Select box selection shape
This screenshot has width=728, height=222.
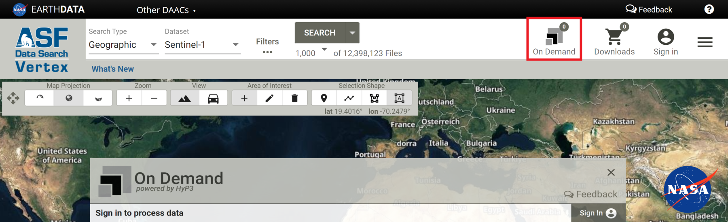[399, 98]
